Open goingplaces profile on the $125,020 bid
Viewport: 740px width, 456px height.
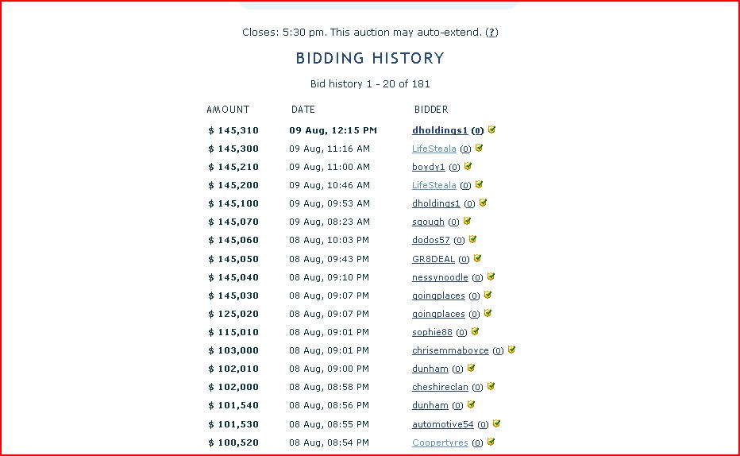pyautogui.click(x=438, y=315)
